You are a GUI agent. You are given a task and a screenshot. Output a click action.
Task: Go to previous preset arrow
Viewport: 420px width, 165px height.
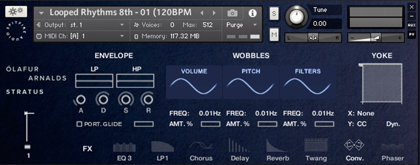[201, 13]
